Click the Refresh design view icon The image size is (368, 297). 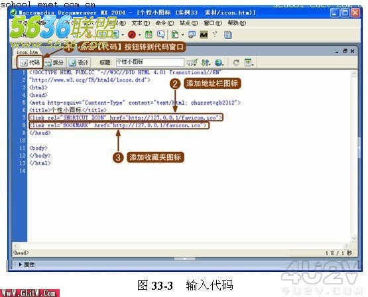(x=236, y=62)
